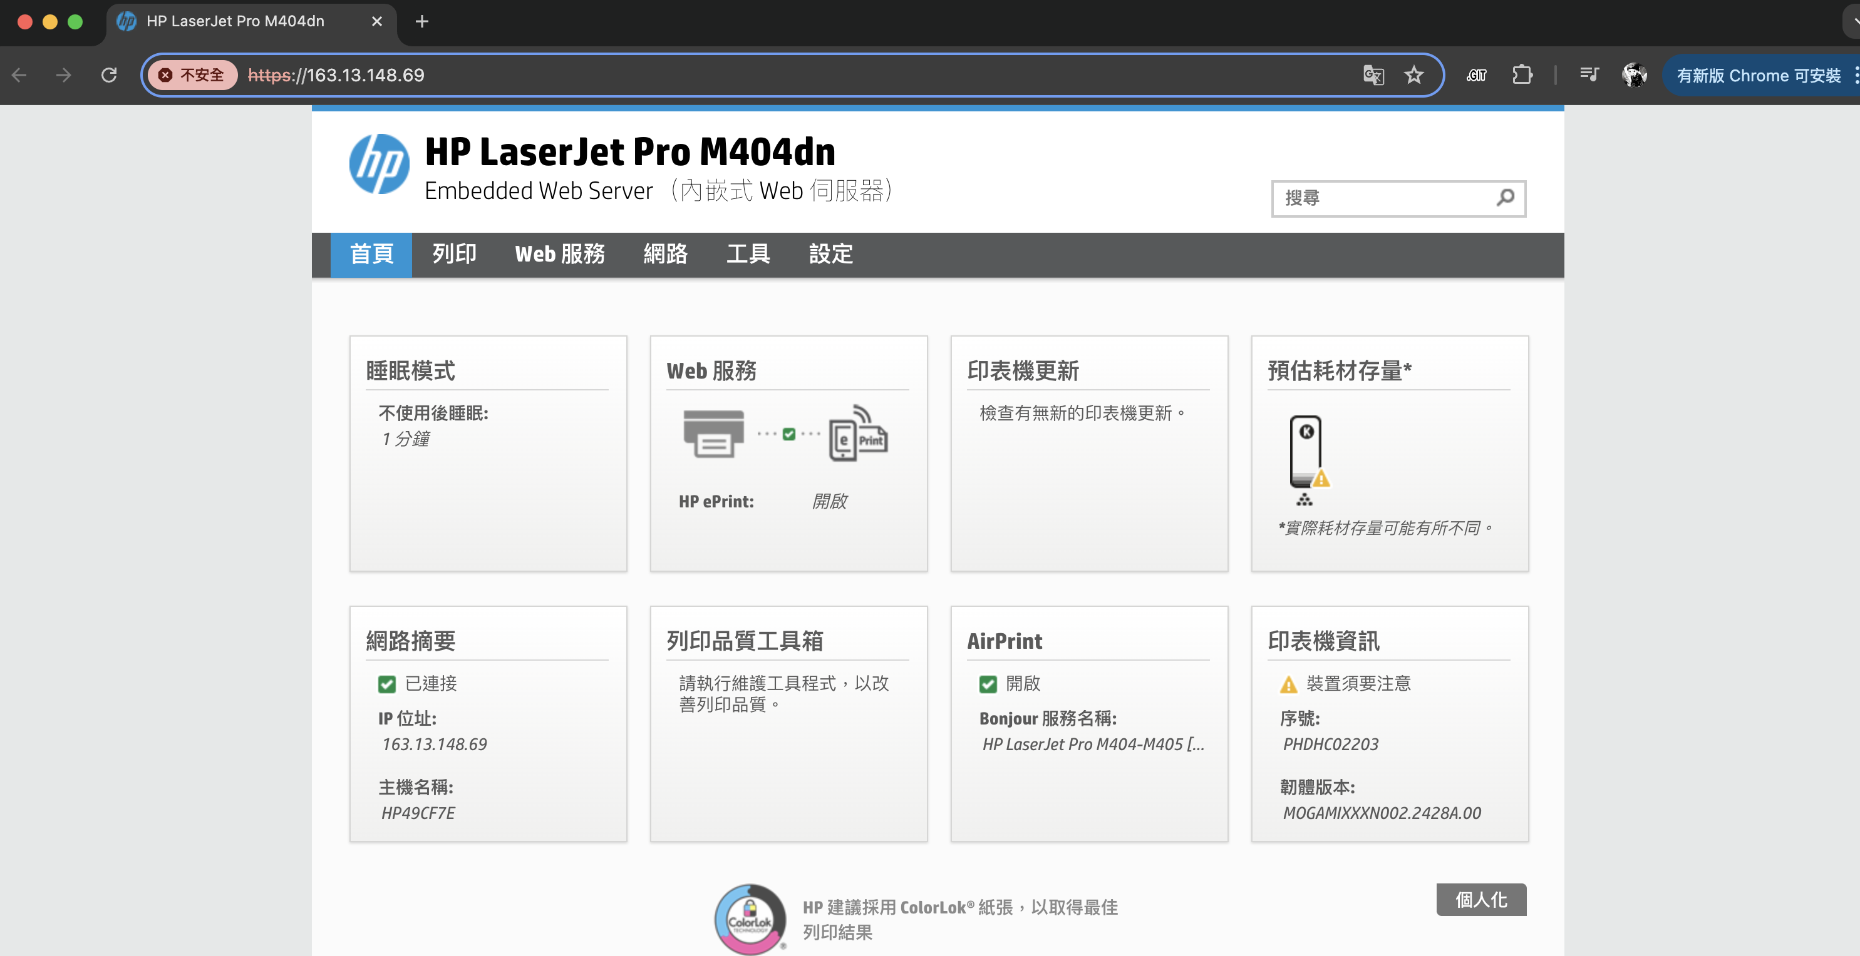Open the media control icon in toolbar
1860x956 pixels.
[1588, 75]
